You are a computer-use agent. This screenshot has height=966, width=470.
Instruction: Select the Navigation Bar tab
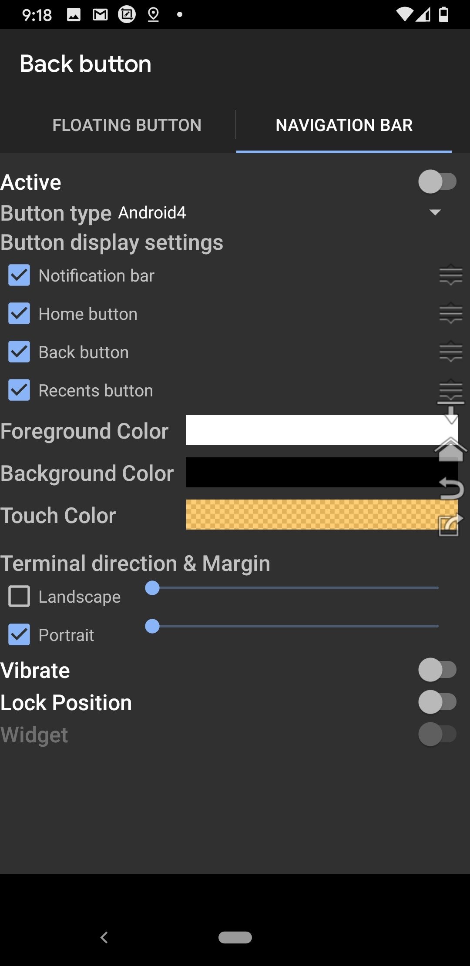pyautogui.click(x=344, y=125)
